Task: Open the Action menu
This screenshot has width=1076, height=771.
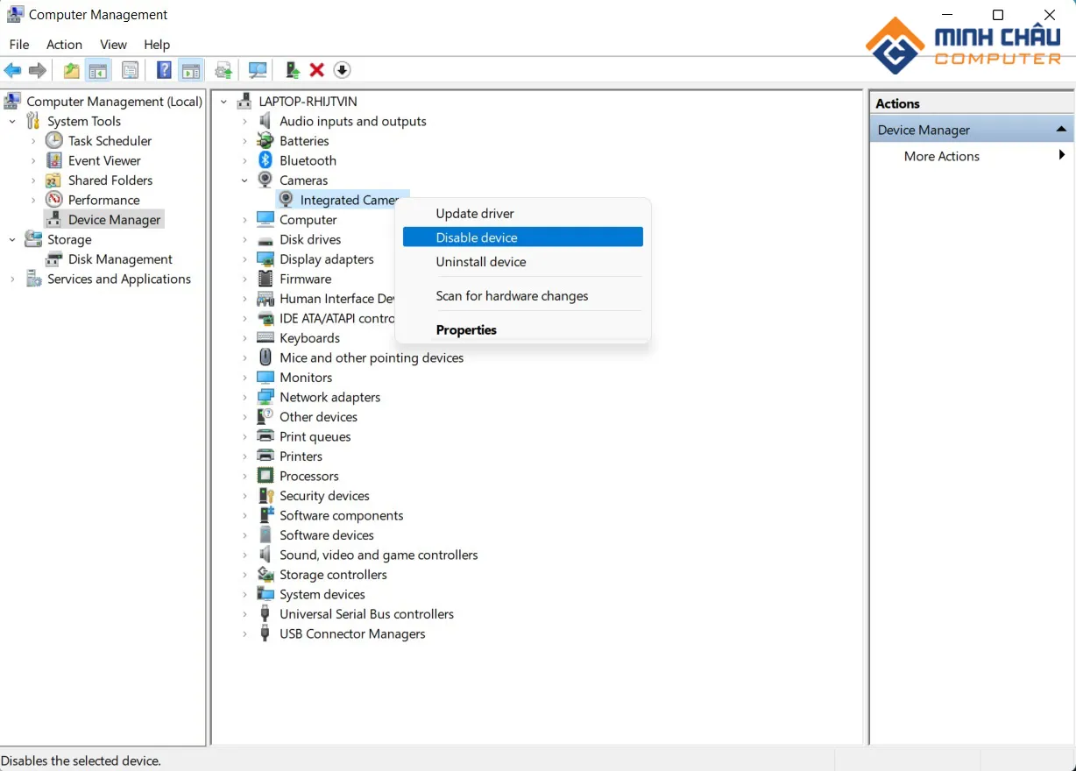Action: tap(64, 45)
